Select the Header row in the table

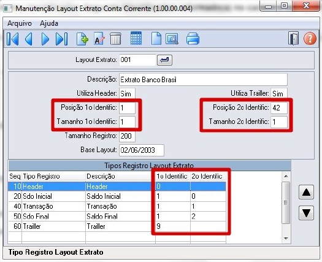(117, 187)
